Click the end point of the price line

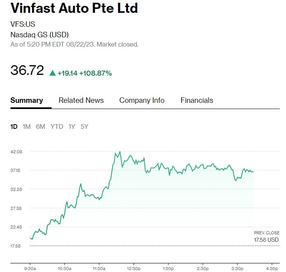(x=253, y=172)
